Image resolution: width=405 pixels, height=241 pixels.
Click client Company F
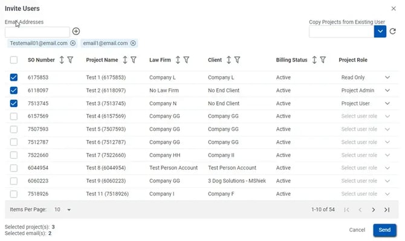pyautogui.click(x=221, y=194)
